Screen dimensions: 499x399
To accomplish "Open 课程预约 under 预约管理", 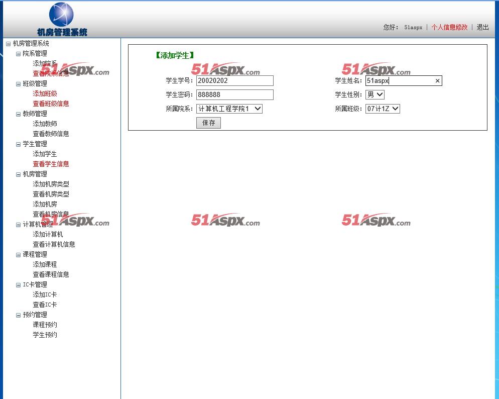I will tap(45, 325).
